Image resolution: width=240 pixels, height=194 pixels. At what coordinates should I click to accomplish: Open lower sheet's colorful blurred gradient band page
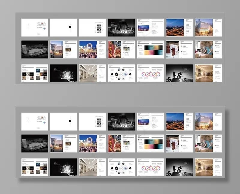[150, 143]
